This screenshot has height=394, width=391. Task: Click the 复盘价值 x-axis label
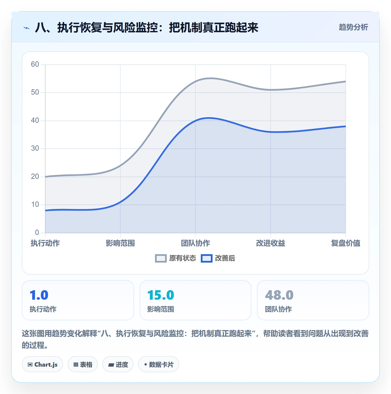click(x=346, y=243)
